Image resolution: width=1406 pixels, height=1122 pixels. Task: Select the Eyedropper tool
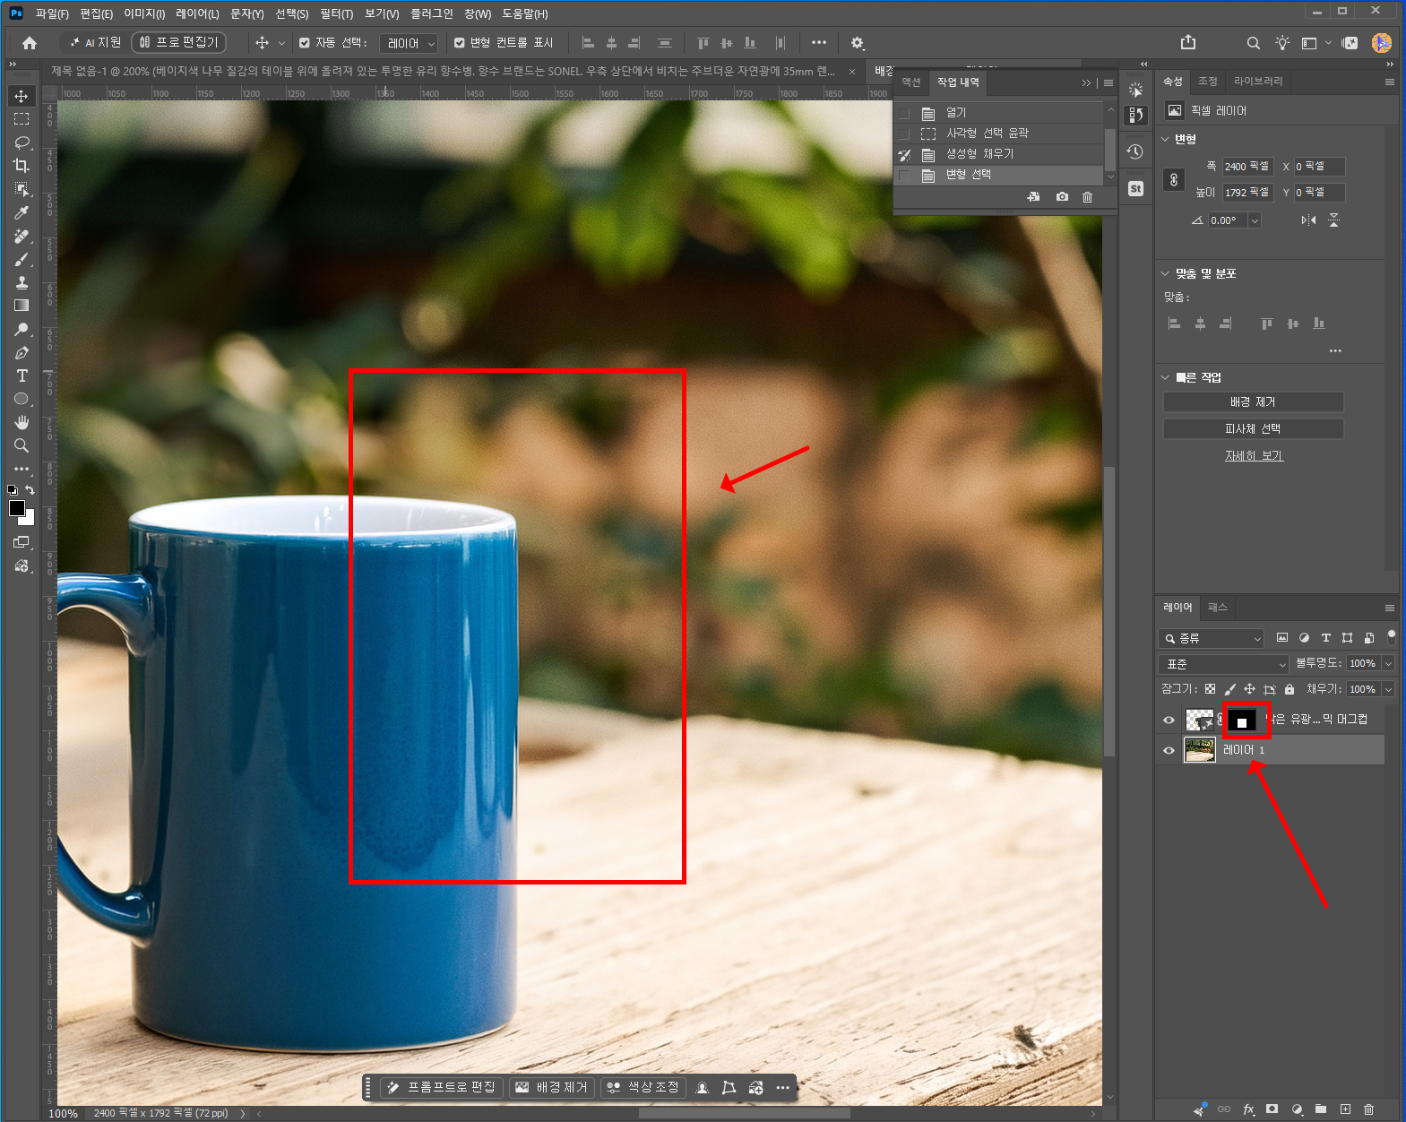tap(22, 212)
